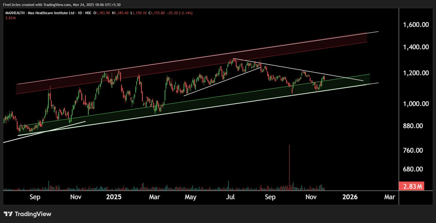Select the 2.83M volume readout
Viewport: 436px width, 223px height.
10,17
